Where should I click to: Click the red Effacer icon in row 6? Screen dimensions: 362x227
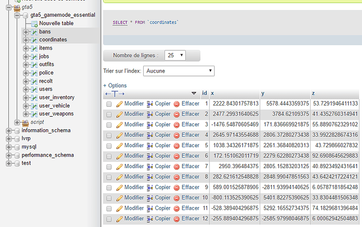pyautogui.click(x=177, y=157)
